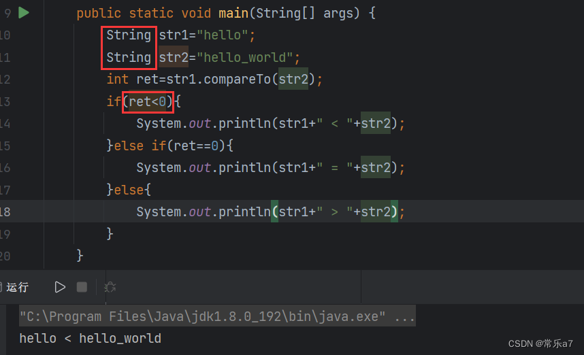Click 'String[] args' parameter in main signature

pyautogui.click(x=304, y=14)
